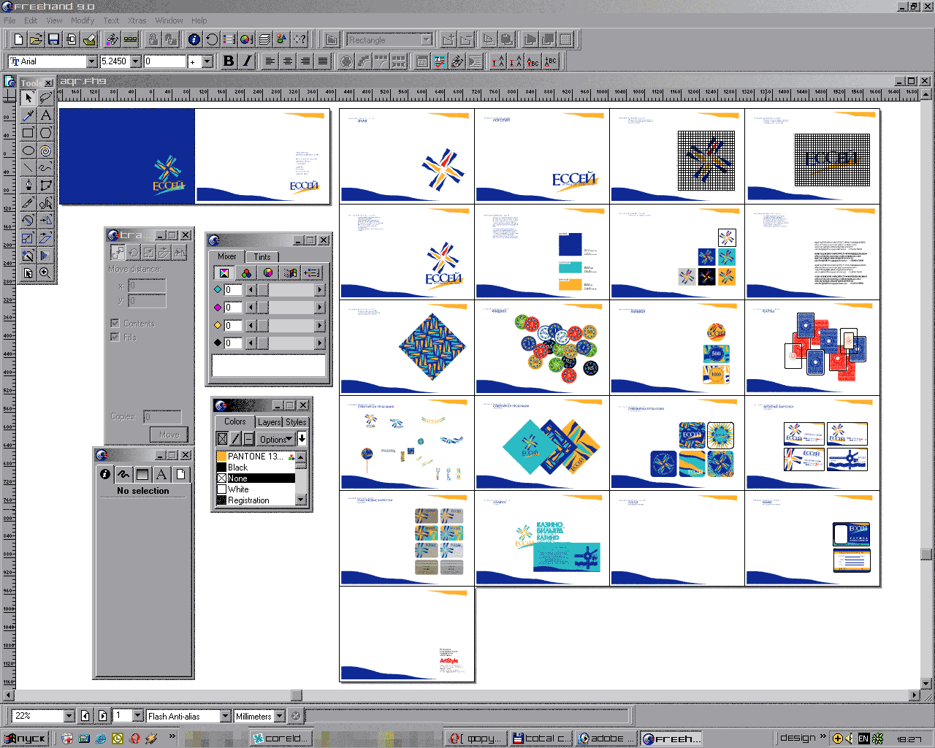
Task: Switch Transform panel to Scale mode
Action: pos(148,252)
